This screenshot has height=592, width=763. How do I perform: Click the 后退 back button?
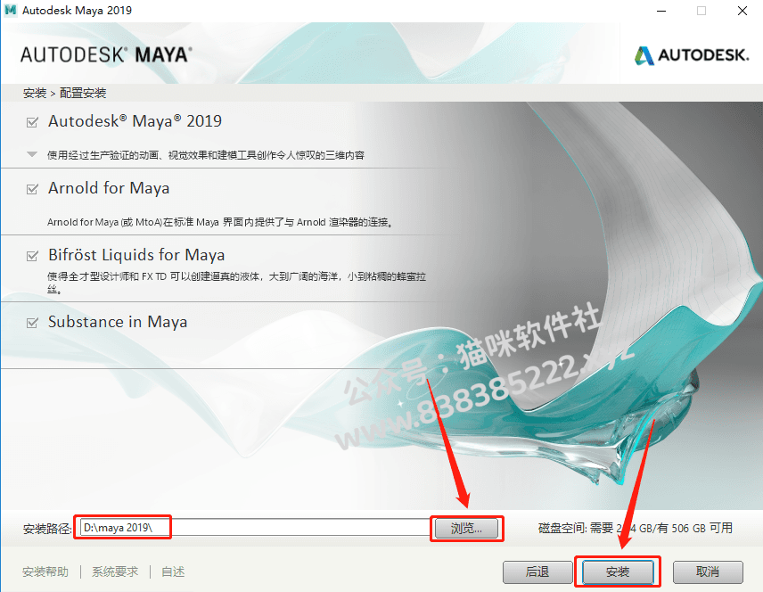[x=537, y=571]
